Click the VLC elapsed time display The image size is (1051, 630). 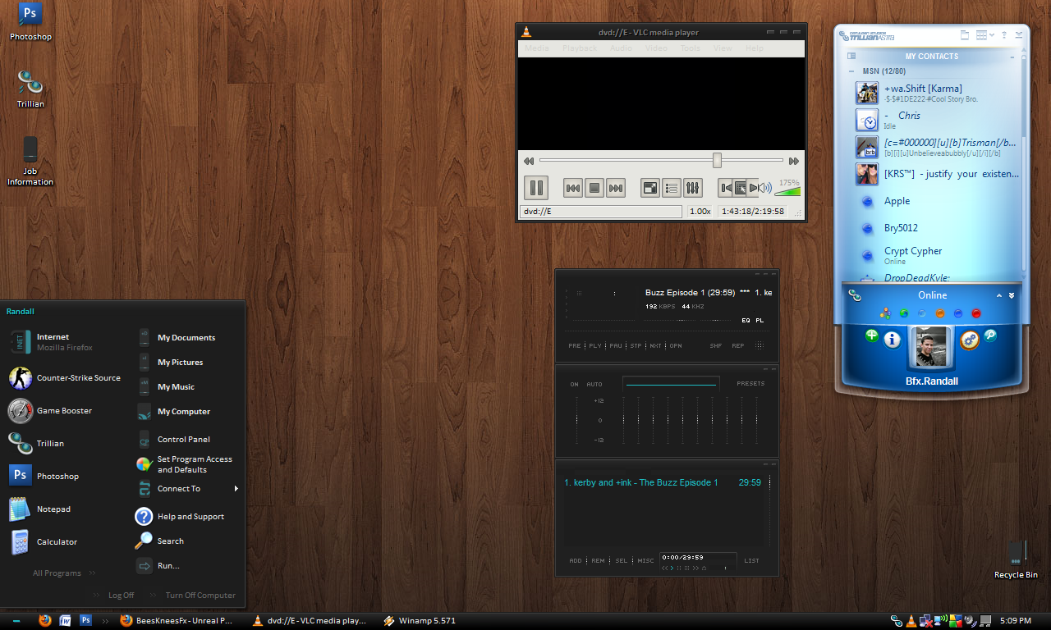point(753,211)
